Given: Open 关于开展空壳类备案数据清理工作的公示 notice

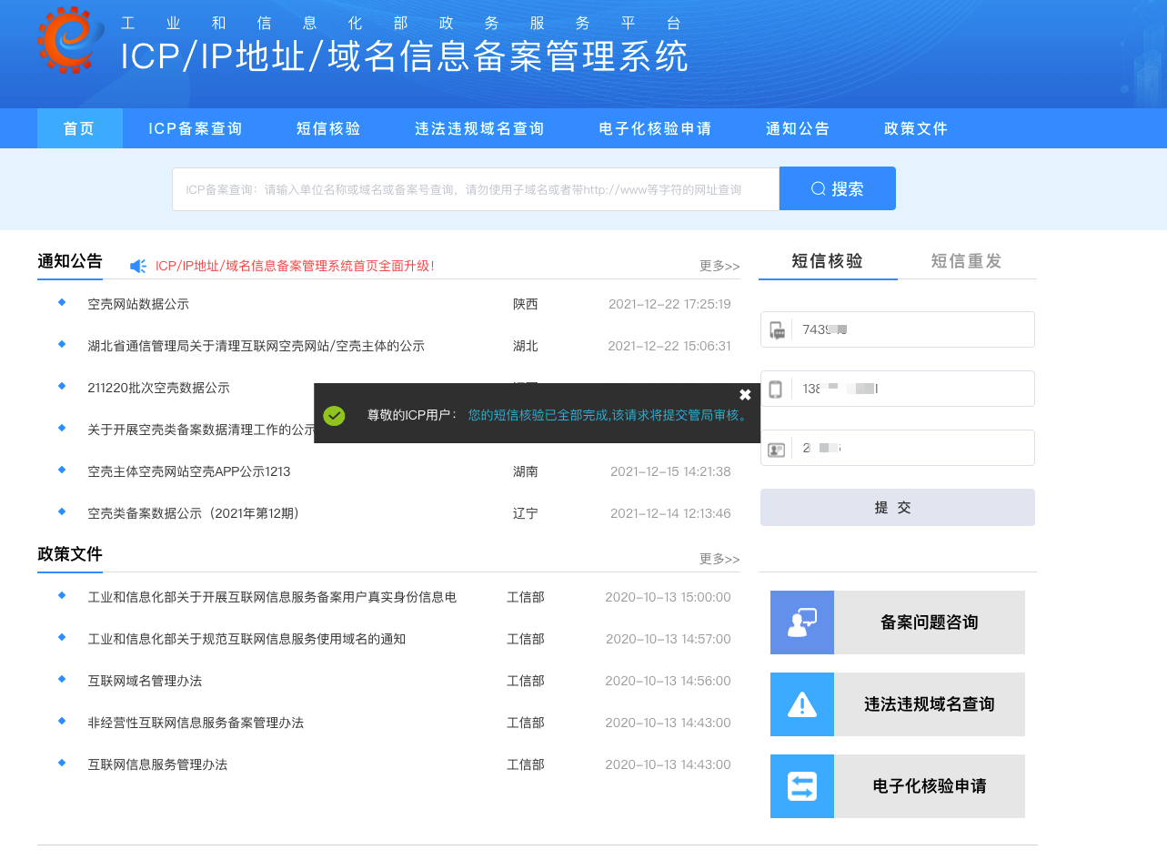Looking at the screenshot, I should [201, 430].
